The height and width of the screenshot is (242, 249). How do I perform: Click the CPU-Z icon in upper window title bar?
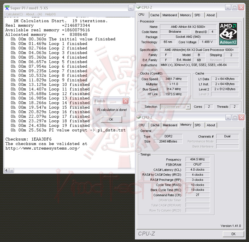click(139, 7)
